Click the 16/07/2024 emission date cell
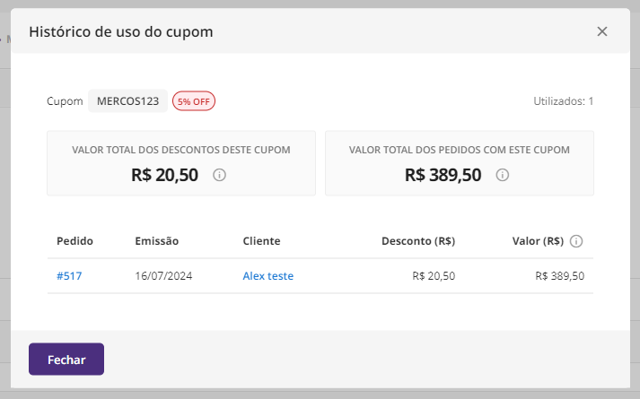This screenshot has width=640, height=399. [163, 276]
